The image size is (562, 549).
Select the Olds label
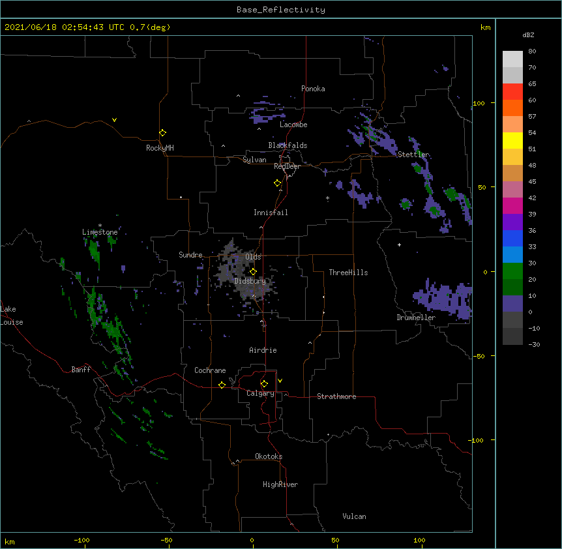click(x=253, y=257)
